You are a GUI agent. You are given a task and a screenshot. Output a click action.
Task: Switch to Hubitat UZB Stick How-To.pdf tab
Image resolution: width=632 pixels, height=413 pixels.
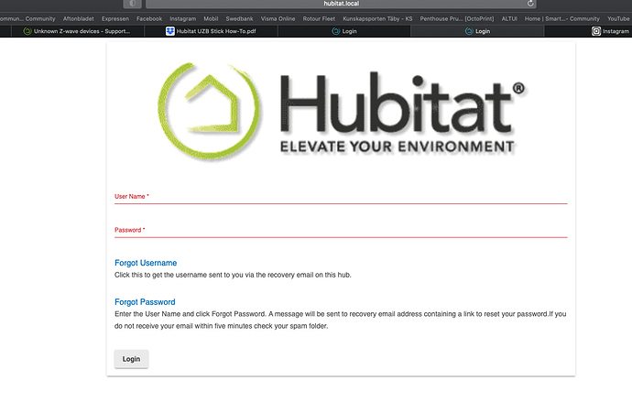(211, 31)
